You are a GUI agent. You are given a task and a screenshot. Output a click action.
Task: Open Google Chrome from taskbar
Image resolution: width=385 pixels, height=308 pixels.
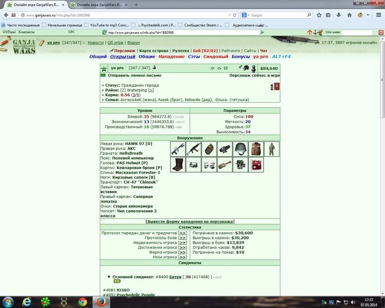(x=82, y=302)
